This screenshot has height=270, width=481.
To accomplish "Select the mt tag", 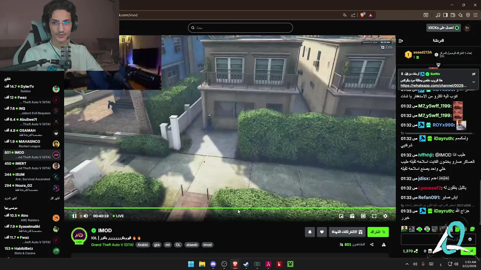I will tap(168, 245).
